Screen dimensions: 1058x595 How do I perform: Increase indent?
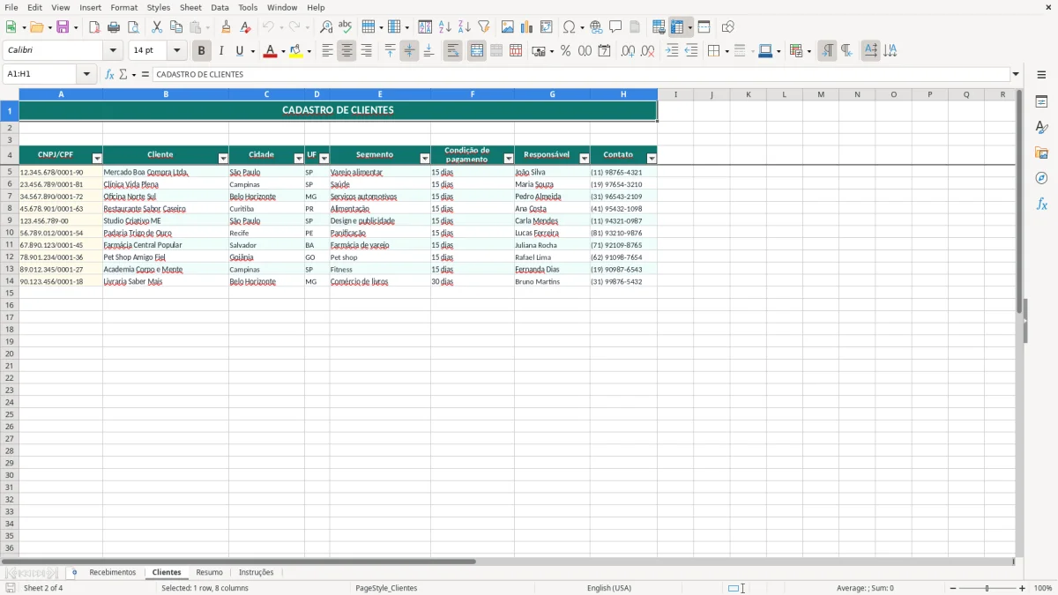tap(672, 51)
